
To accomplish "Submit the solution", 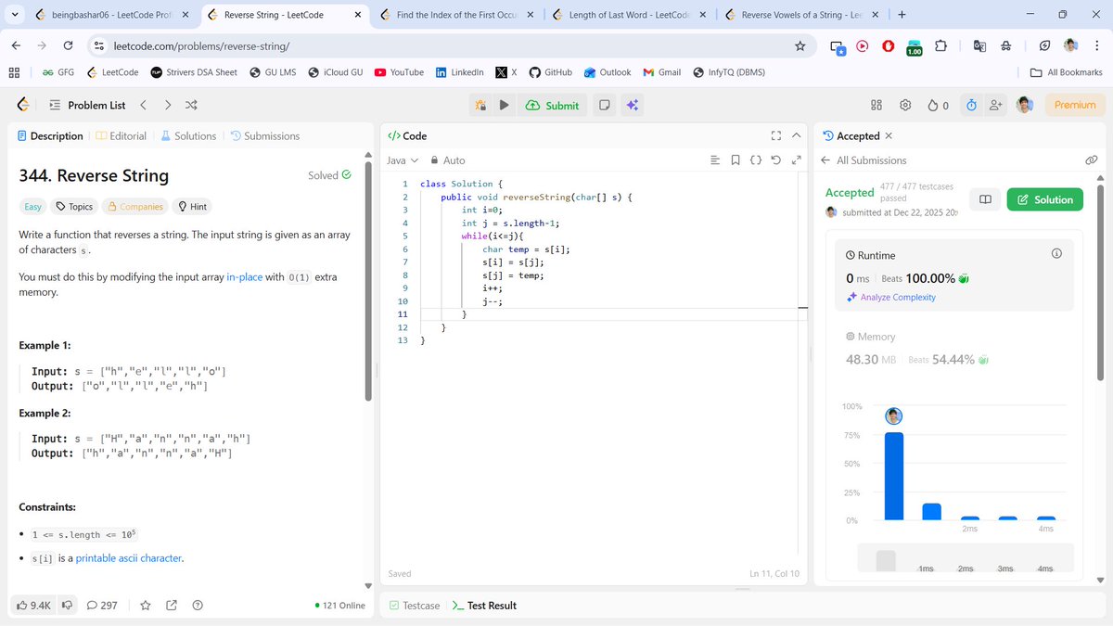I will [552, 105].
